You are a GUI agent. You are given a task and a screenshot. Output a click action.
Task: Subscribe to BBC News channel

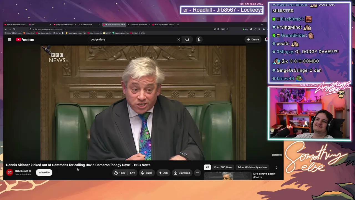[x=44, y=172]
